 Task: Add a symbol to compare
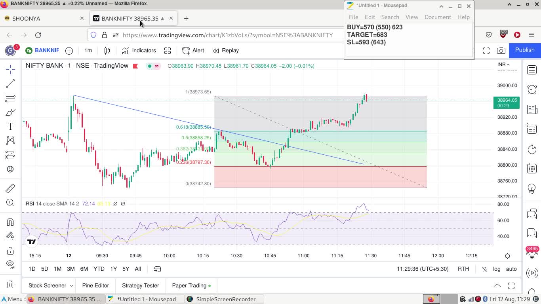pos(69,51)
